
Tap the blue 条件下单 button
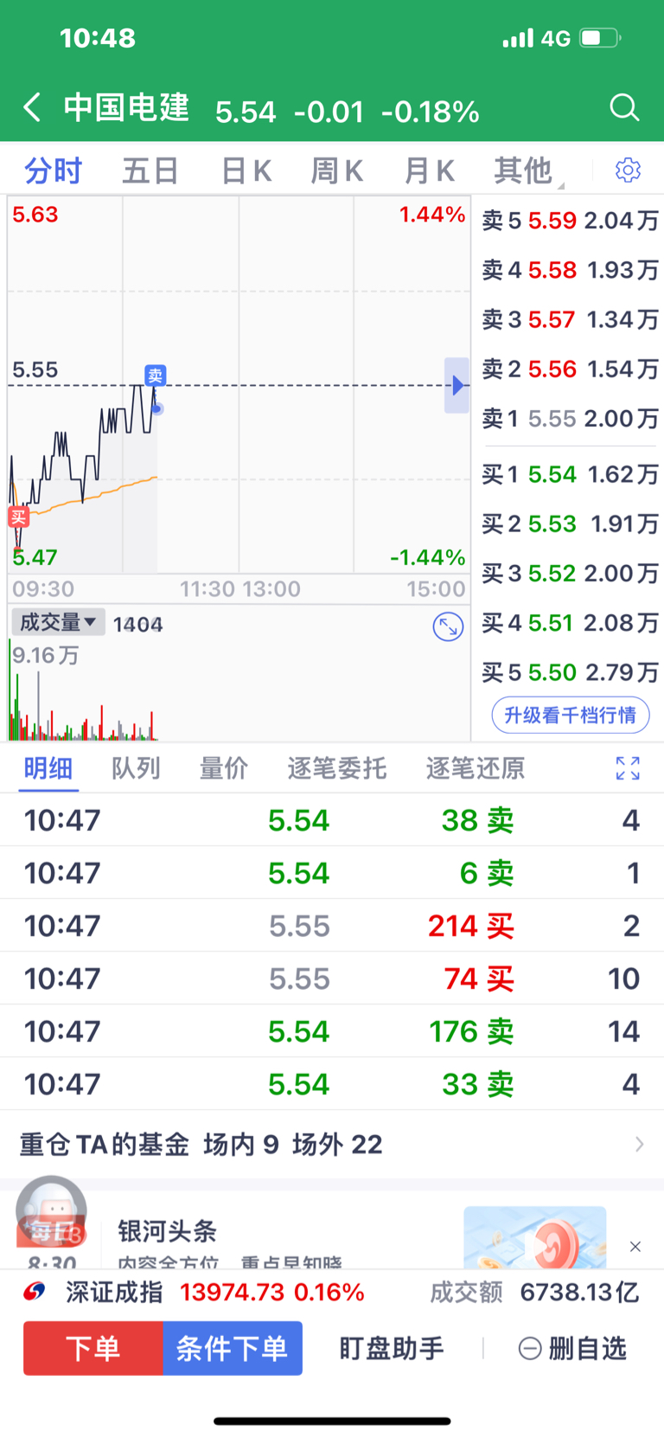(233, 1348)
